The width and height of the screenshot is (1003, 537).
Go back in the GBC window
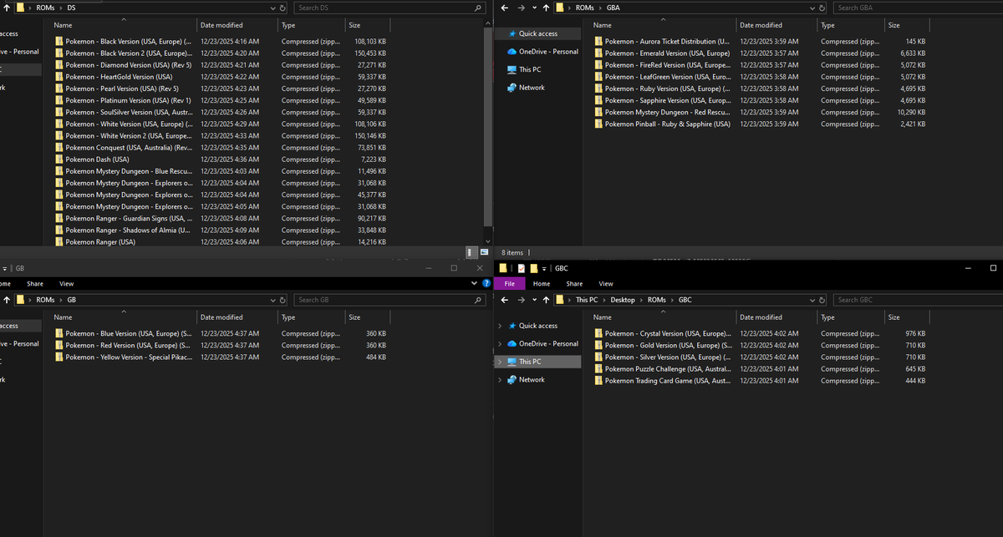tap(505, 300)
